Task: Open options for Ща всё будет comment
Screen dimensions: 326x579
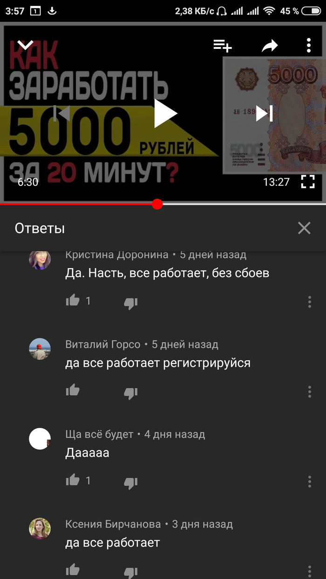Action: (310, 481)
